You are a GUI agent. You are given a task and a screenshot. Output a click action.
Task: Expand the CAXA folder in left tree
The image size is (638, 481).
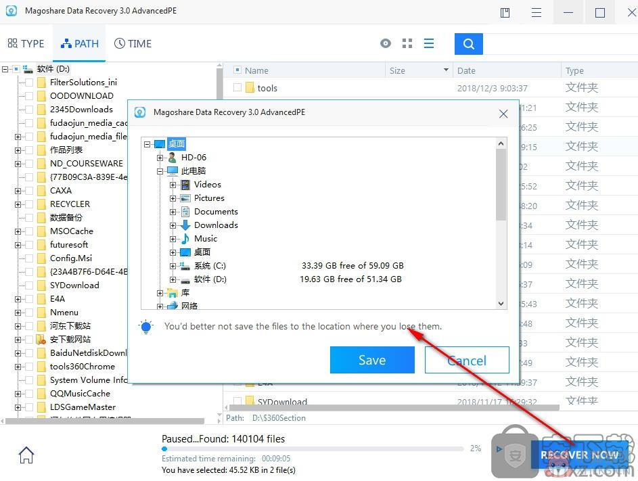pyautogui.click(x=18, y=191)
